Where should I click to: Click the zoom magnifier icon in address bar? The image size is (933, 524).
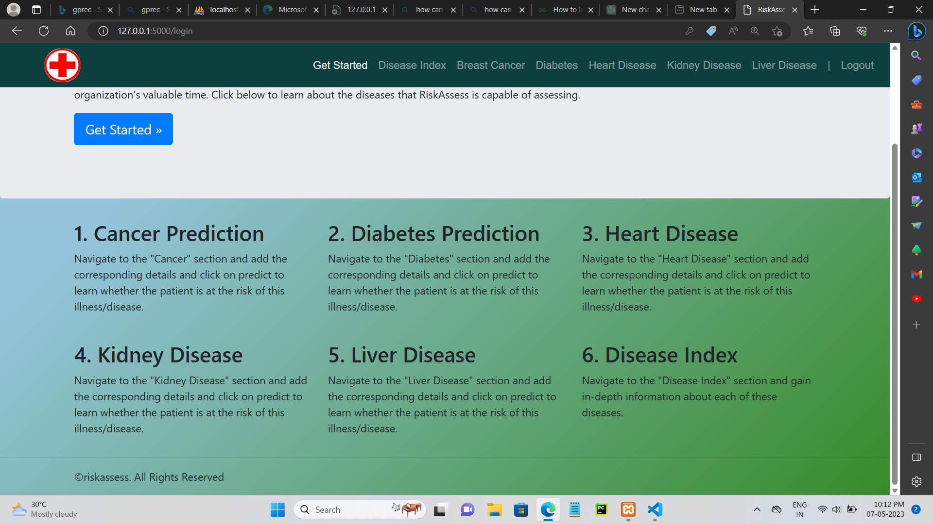(x=755, y=31)
